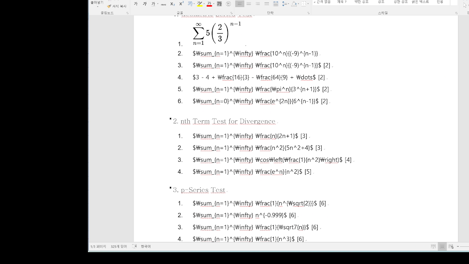Open the underline style dropdown arrow

tap(158, 4)
